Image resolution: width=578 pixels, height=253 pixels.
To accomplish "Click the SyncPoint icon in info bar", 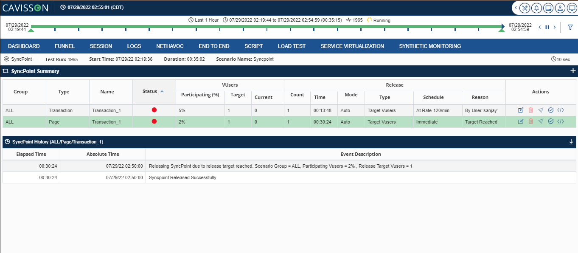I will pyautogui.click(x=6, y=59).
